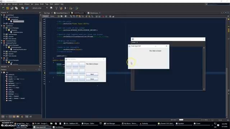Click the Clean and Build Project icon
230x129 pixels.
pos(61,8)
